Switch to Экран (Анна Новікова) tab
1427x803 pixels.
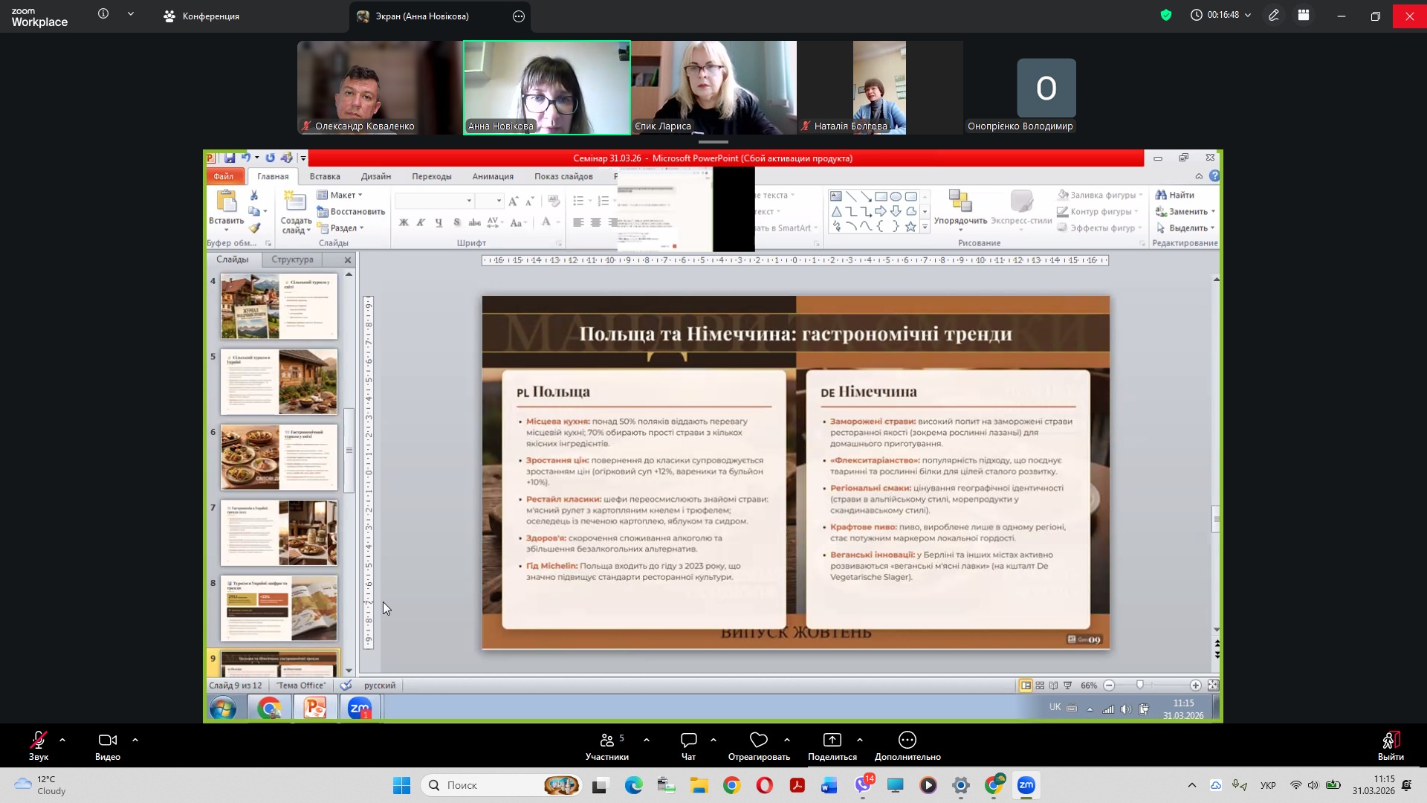(421, 16)
